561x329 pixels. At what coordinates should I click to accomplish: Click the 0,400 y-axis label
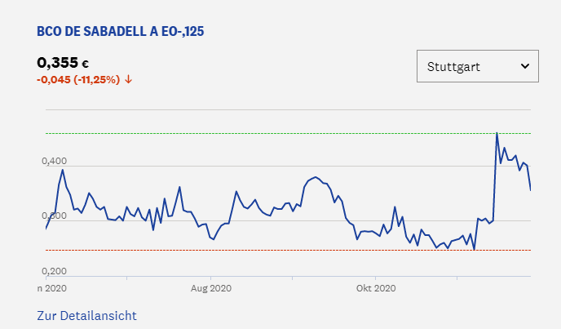(x=52, y=162)
